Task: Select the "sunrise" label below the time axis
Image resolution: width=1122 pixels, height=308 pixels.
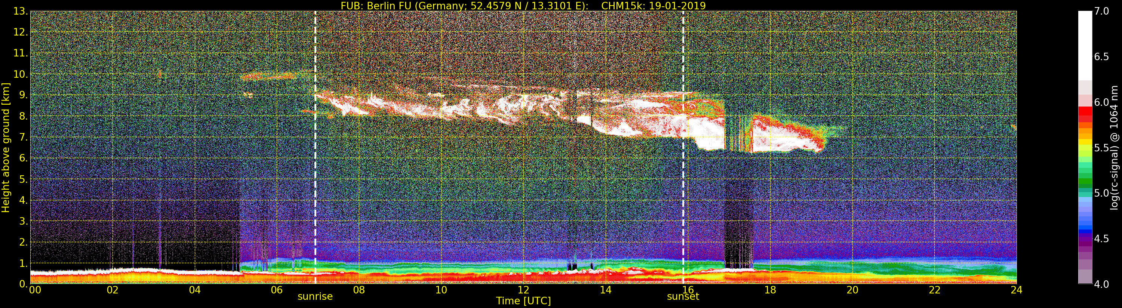Action: (x=315, y=297)
